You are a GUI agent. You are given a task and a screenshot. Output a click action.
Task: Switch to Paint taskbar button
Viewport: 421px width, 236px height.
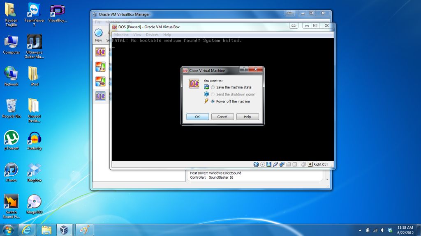[x=85, y=230]
